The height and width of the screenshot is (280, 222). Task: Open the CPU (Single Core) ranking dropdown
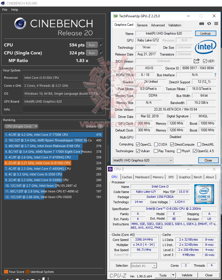click(21, 126)
